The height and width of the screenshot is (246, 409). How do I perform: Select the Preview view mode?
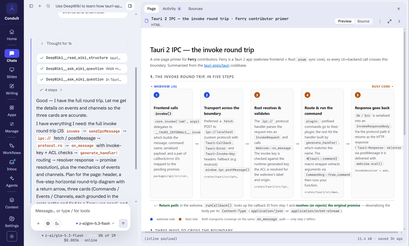pyautogui.click(x=345, y=21)
